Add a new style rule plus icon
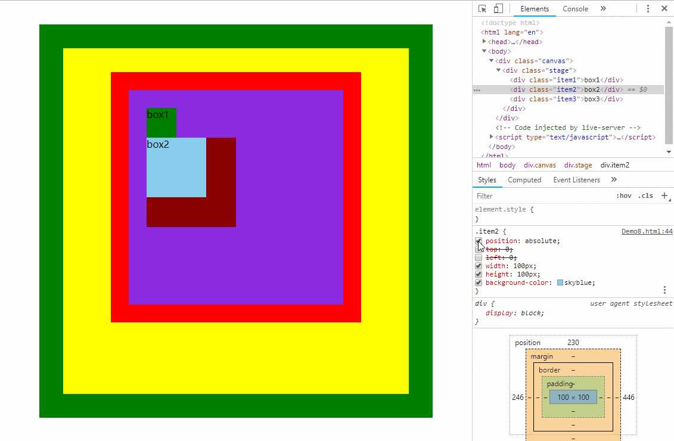Viewport: 674px width, 441px height. click(664, 195)
